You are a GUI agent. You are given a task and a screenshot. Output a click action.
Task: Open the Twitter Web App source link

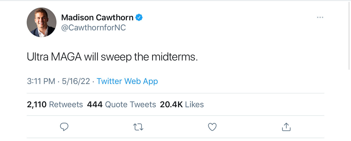pos(127,81)
